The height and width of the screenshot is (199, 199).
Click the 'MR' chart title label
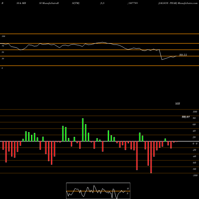pyautogui.click(x=178, y=103)
